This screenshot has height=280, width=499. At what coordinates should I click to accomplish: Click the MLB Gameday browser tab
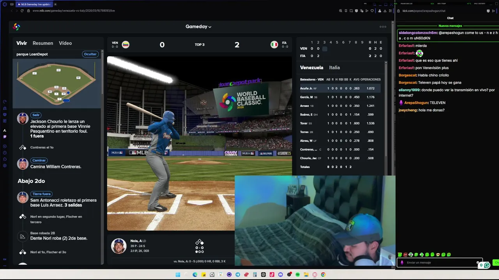pos(35,4)
